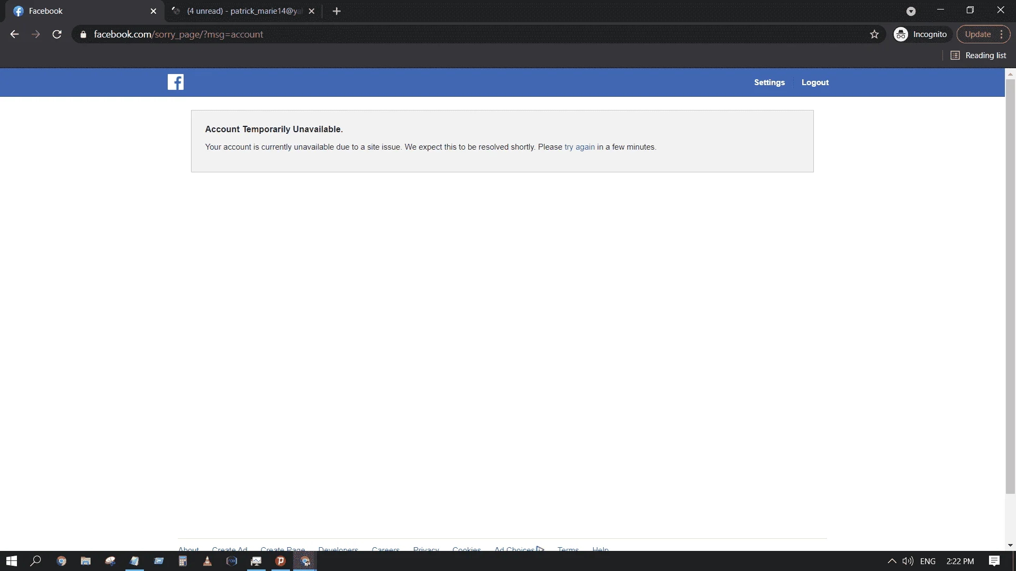Click the address bar URL
1016x571 pixels.
pos(178,34)
